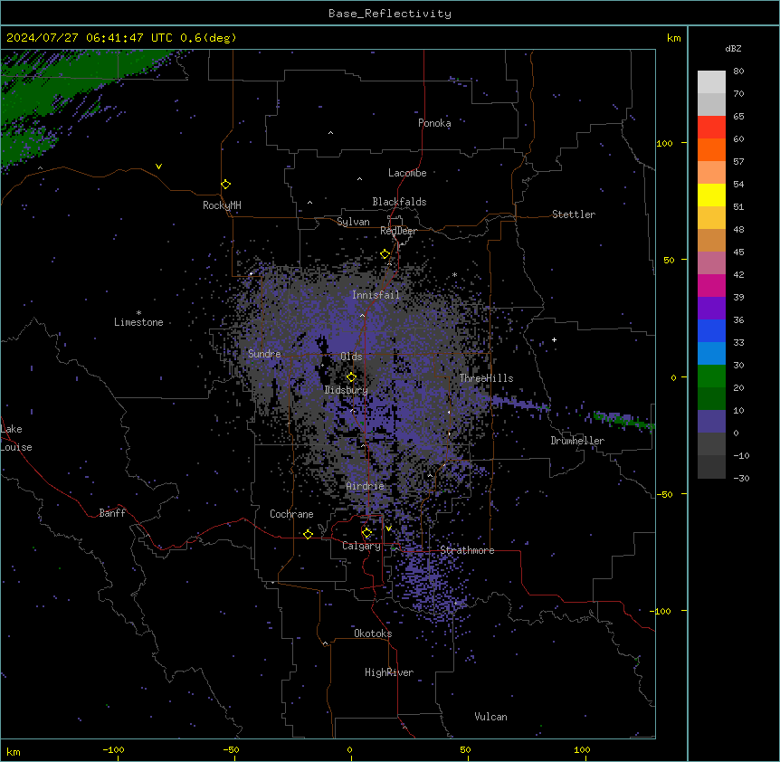The height and width of the screenshot is (762, 780).
Task: Click the 80 value on the dBZ legend
Action: [738, 71]
